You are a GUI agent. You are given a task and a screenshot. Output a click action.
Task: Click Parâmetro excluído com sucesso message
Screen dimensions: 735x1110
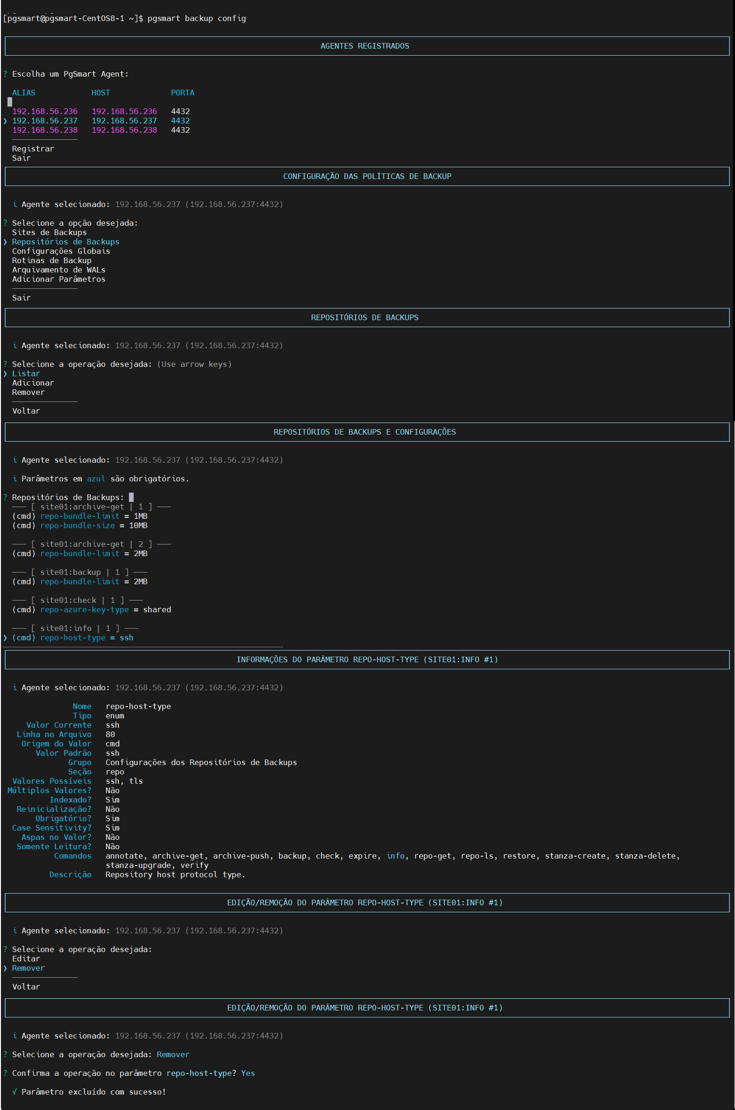94,1092
